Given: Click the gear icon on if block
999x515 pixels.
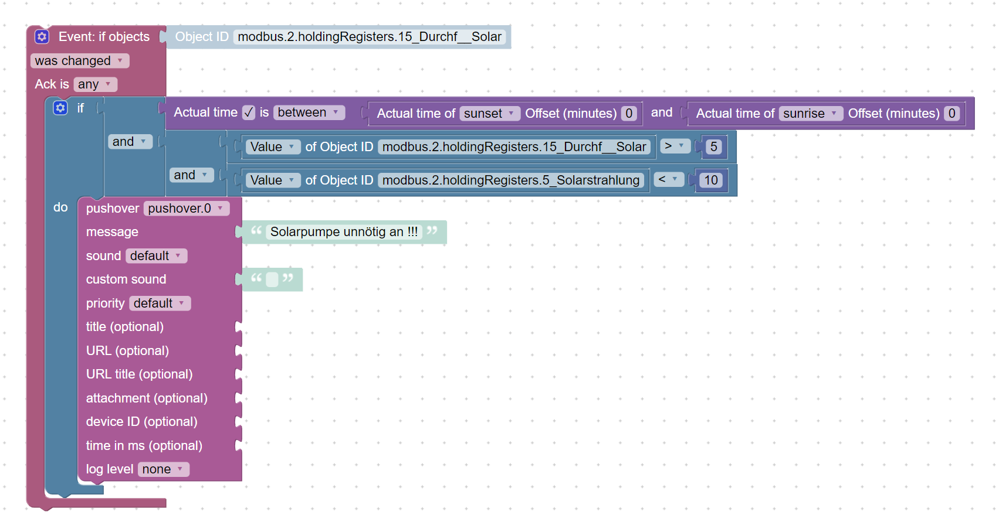Looking at the screenshot, I should point(60,108).
